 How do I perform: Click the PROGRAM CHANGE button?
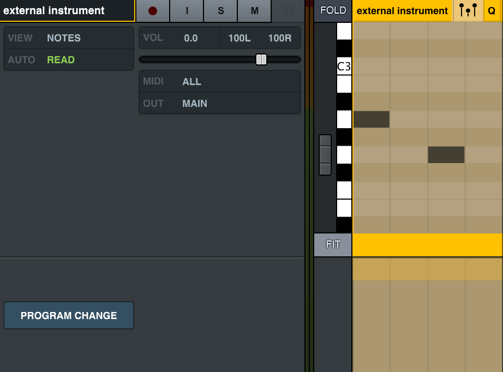click(x=69, y=315)
